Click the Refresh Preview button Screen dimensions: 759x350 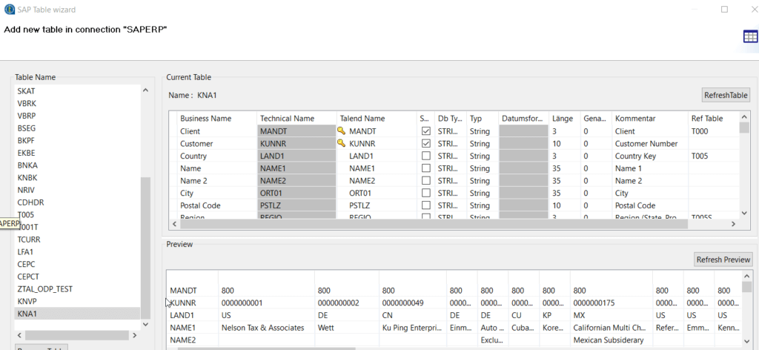(723, 260)
